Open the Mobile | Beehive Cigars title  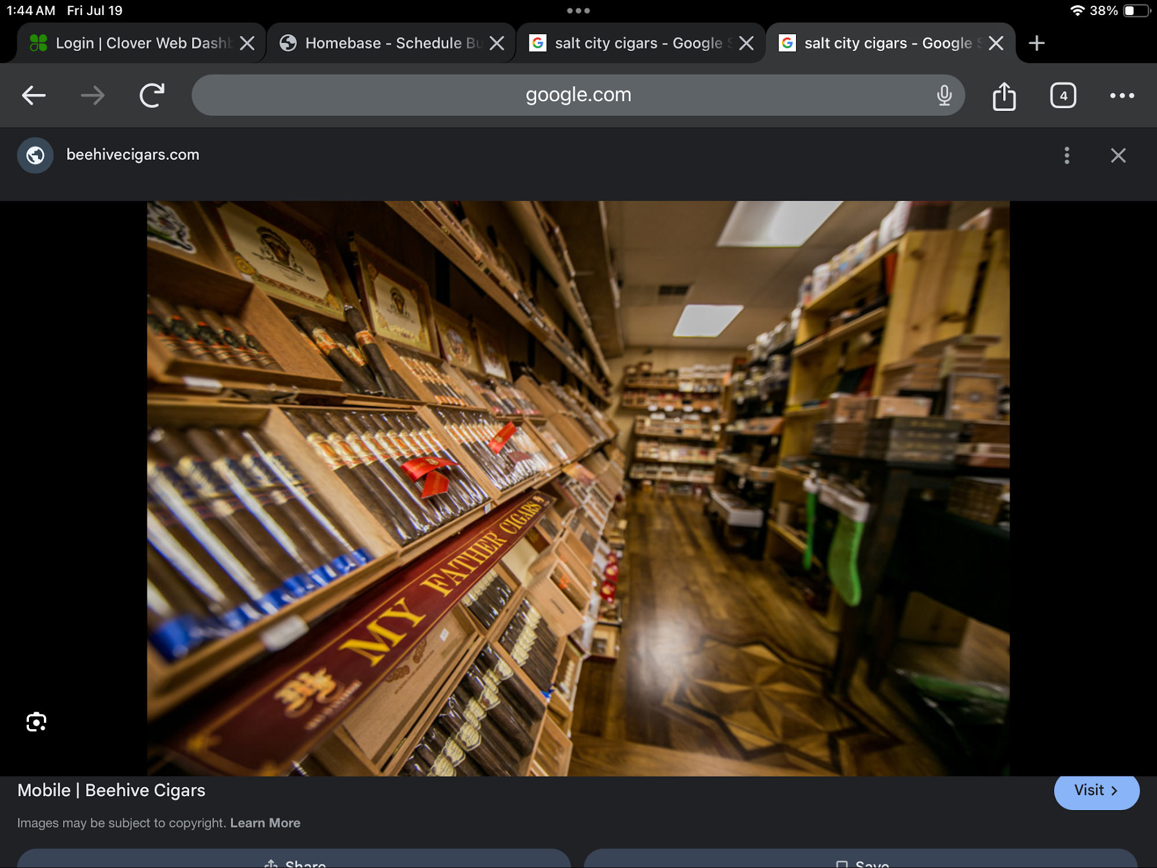pos(111,790)
